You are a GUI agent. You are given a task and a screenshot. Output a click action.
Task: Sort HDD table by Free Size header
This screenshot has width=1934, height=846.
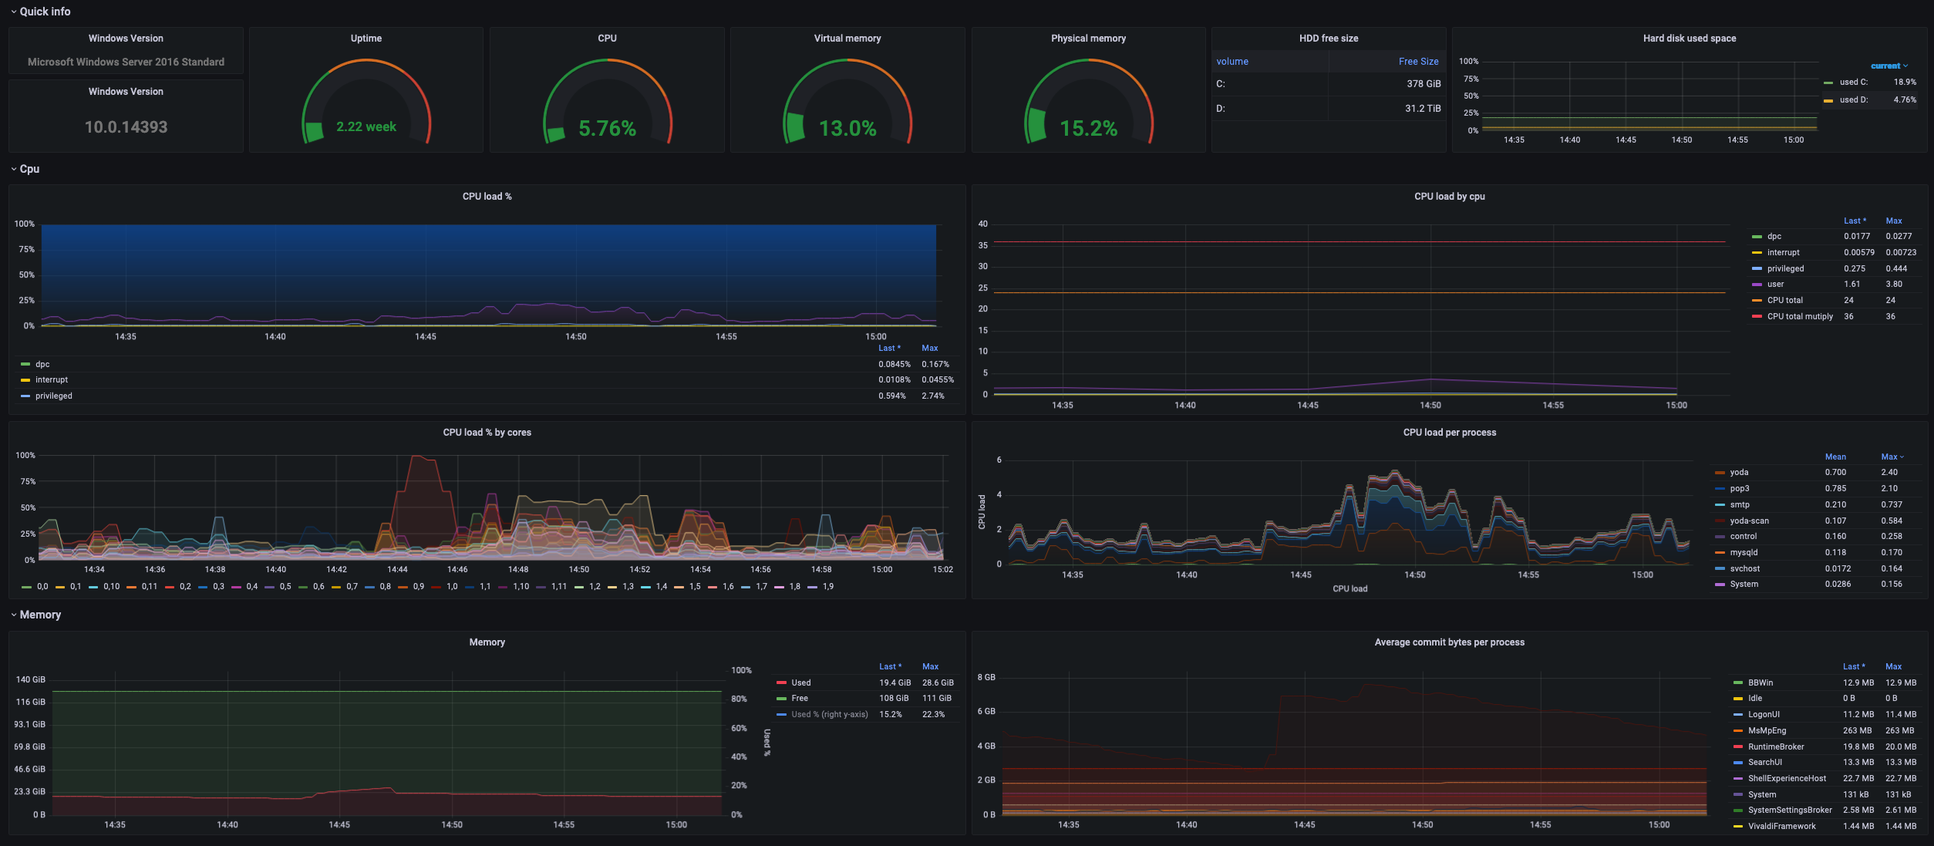pos(1417,62)
